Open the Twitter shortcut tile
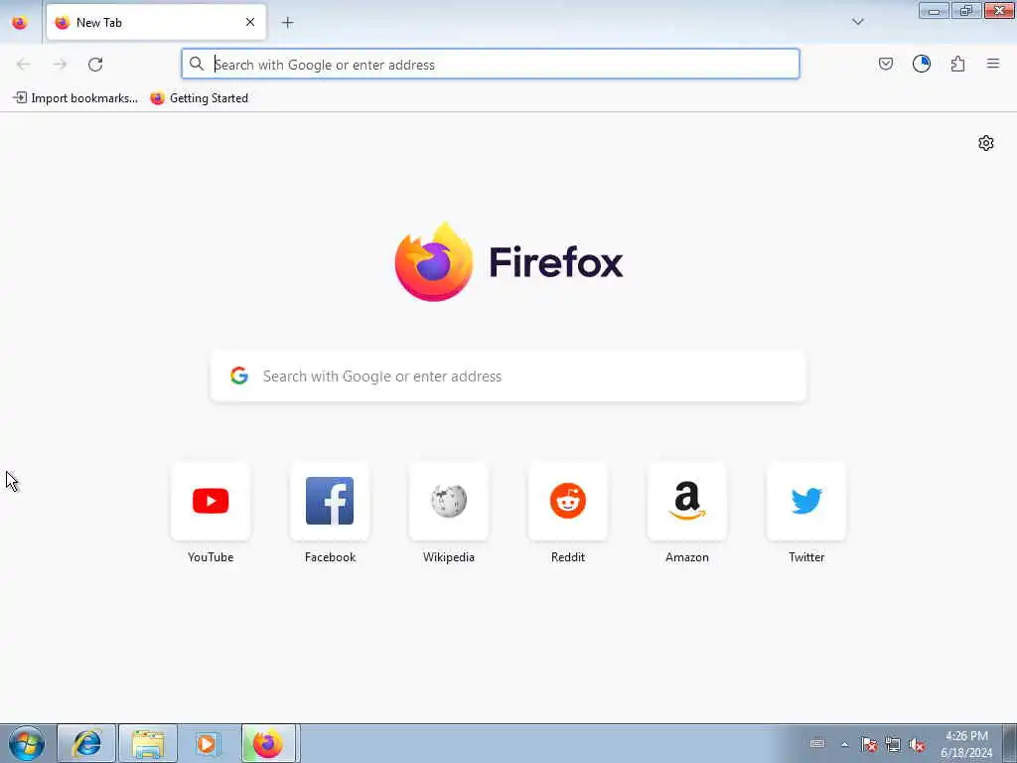Screen dimensions: 1017x763 coord(806,501)
